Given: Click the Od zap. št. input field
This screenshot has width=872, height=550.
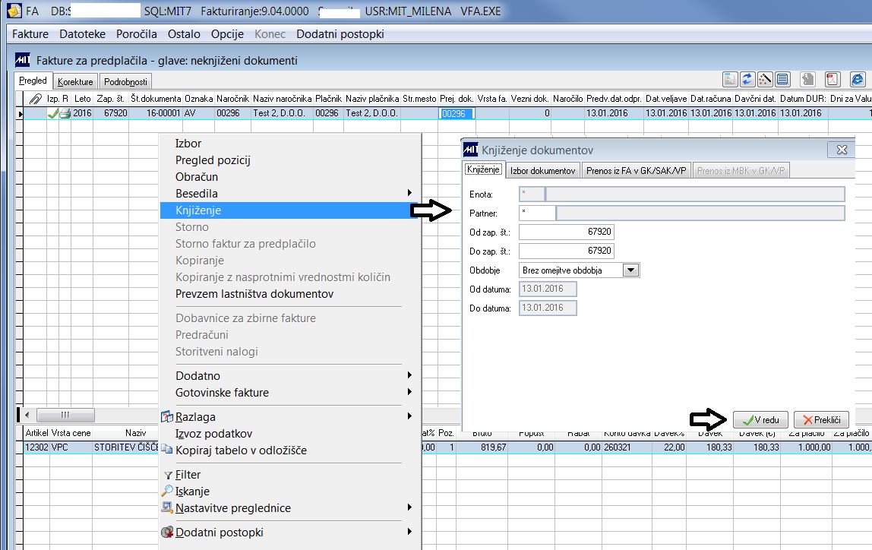Looking at the screenshot, I should [x=566, y=232].
